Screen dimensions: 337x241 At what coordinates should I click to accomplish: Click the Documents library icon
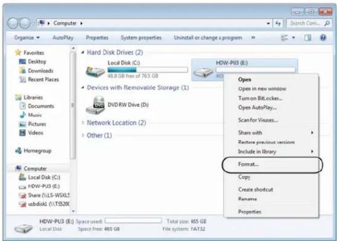(x=22, y=106)
